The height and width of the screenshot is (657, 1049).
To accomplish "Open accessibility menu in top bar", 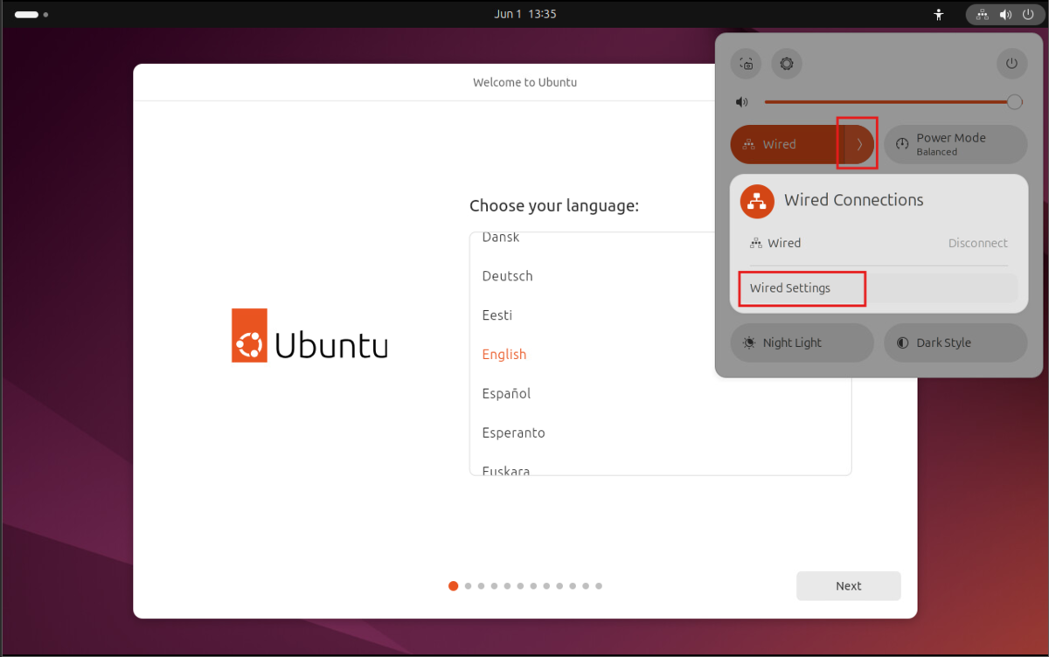I will 938,14.
